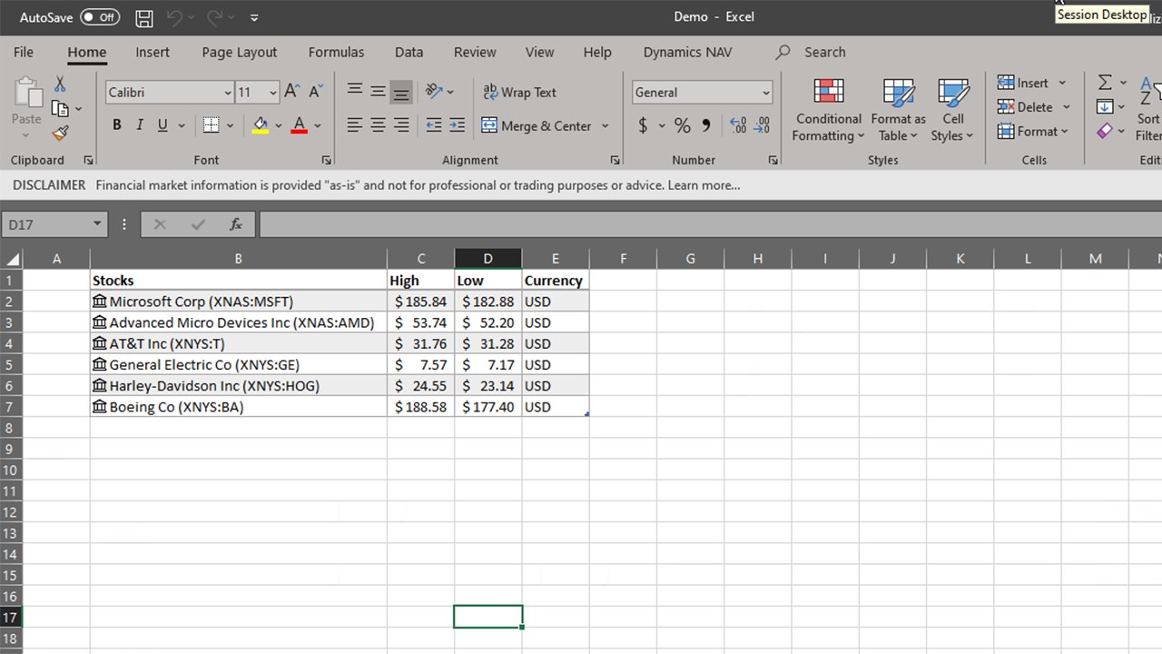Click the Clear eraser icon
The width and height of the screenshot is (1162, 654).
[1105, 132]
